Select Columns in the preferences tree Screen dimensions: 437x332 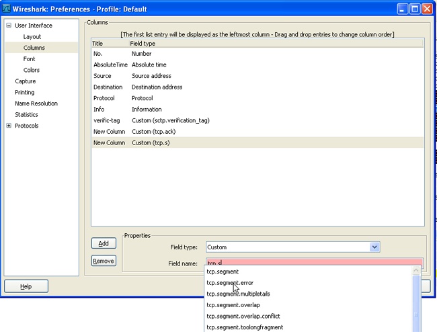click(34, 48)
